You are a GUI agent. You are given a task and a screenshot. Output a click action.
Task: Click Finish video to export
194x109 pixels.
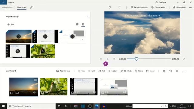179,7
